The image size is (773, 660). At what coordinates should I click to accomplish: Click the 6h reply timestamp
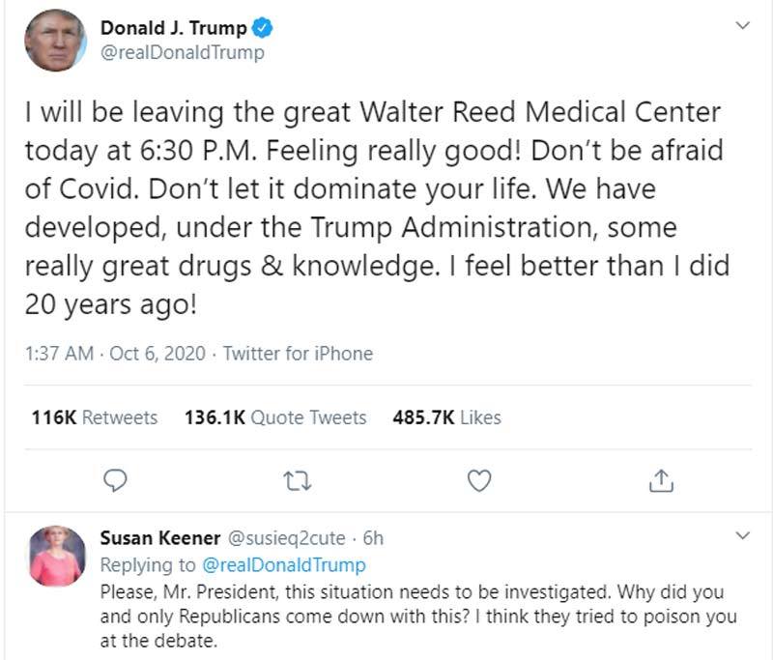tap(373, 537)
